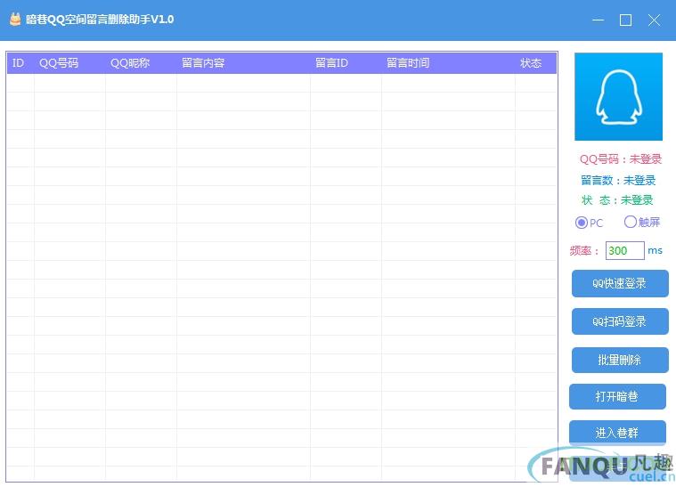The width and height of the screenshot is (676, 487).
Task: Click the QQ扫码登录 button
Action: pyautogui.click(x=620, y=321)
